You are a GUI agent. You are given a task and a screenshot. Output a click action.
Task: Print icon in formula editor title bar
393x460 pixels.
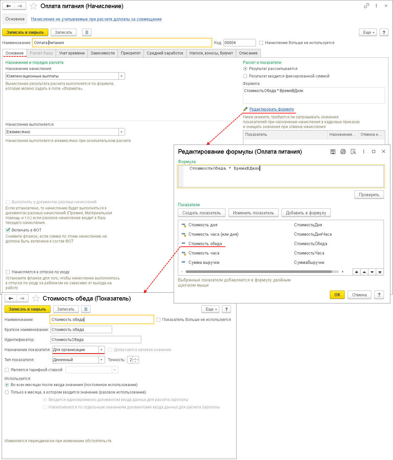click(x=343, y=152)
